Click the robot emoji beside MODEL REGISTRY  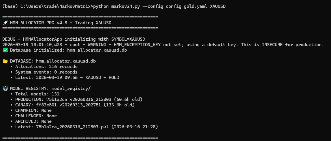point(5,89)
